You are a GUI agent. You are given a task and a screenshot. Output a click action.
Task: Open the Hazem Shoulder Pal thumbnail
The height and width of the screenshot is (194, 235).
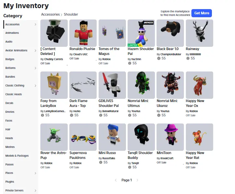pos(141,33)
